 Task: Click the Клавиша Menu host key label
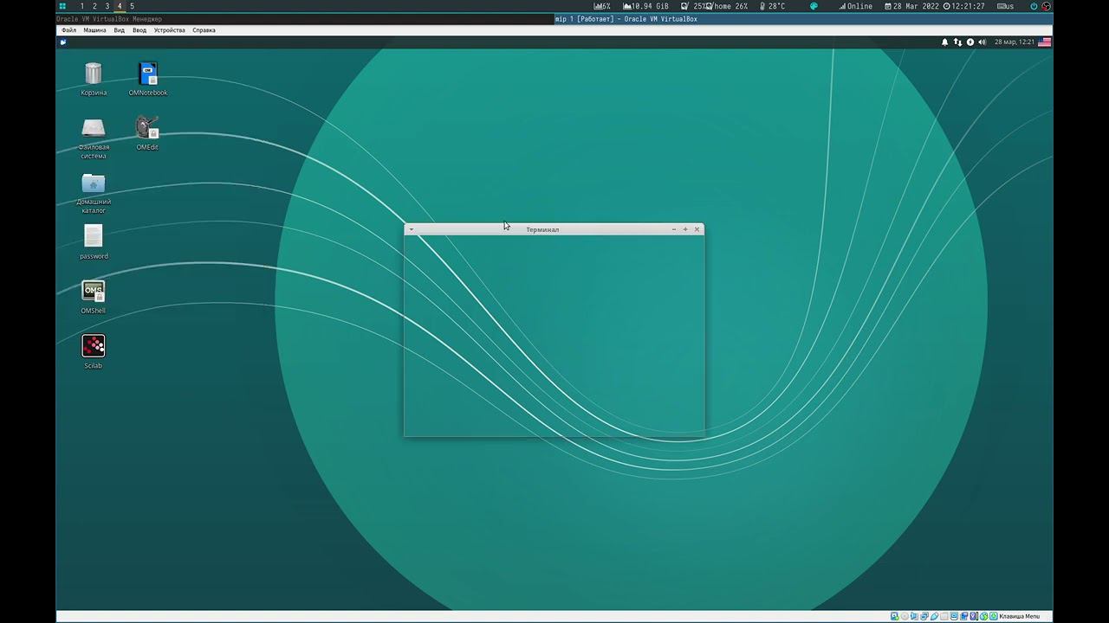coord(1019,616)
